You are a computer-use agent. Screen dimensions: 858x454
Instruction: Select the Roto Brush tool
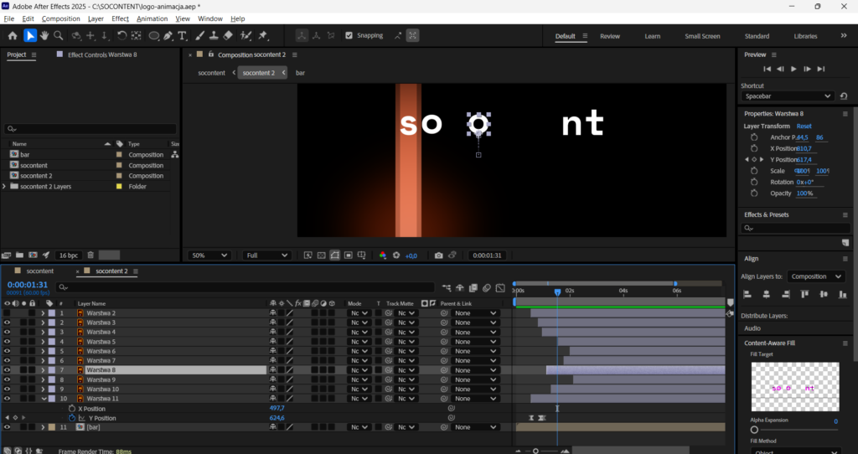[246, 35]
